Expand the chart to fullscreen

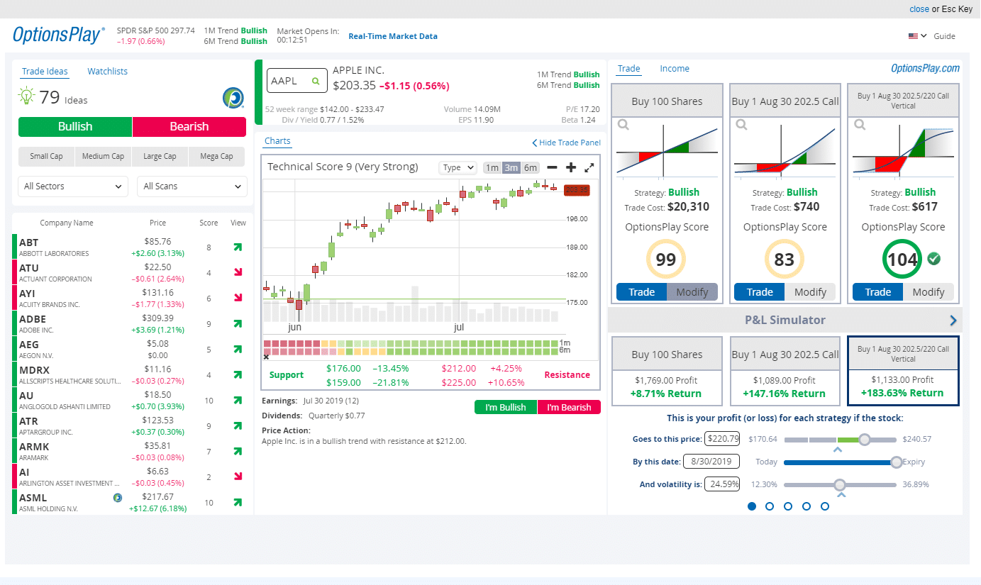[589, 168]
